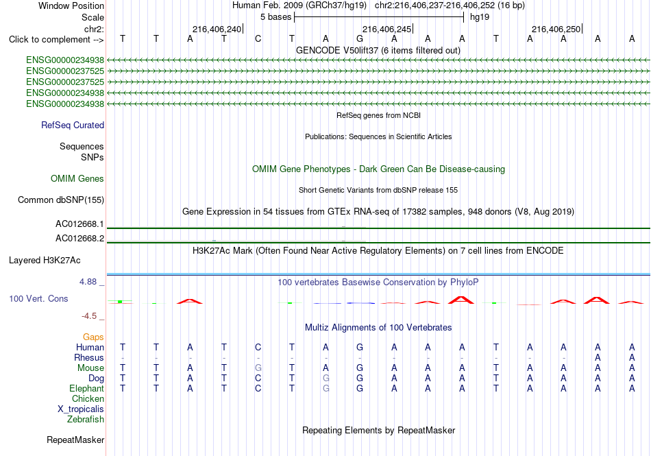Select the Dog alignment row label
This screenshot has height=456, width=651.
click(96, 379)
